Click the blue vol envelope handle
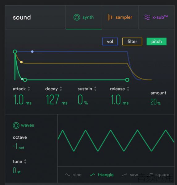This screenshot has width=177, height=185. 32,51
